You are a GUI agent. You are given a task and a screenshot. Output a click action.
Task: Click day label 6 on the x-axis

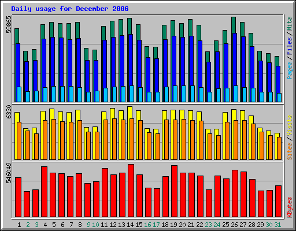pos(62,225)
